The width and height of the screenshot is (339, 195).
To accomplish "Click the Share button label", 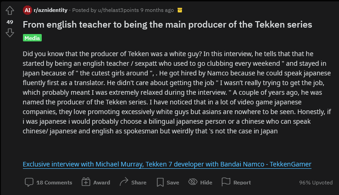I will [139, 183].
